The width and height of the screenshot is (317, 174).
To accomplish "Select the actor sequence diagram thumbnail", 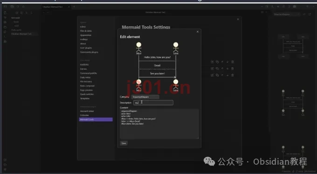I will coord(293,103).
